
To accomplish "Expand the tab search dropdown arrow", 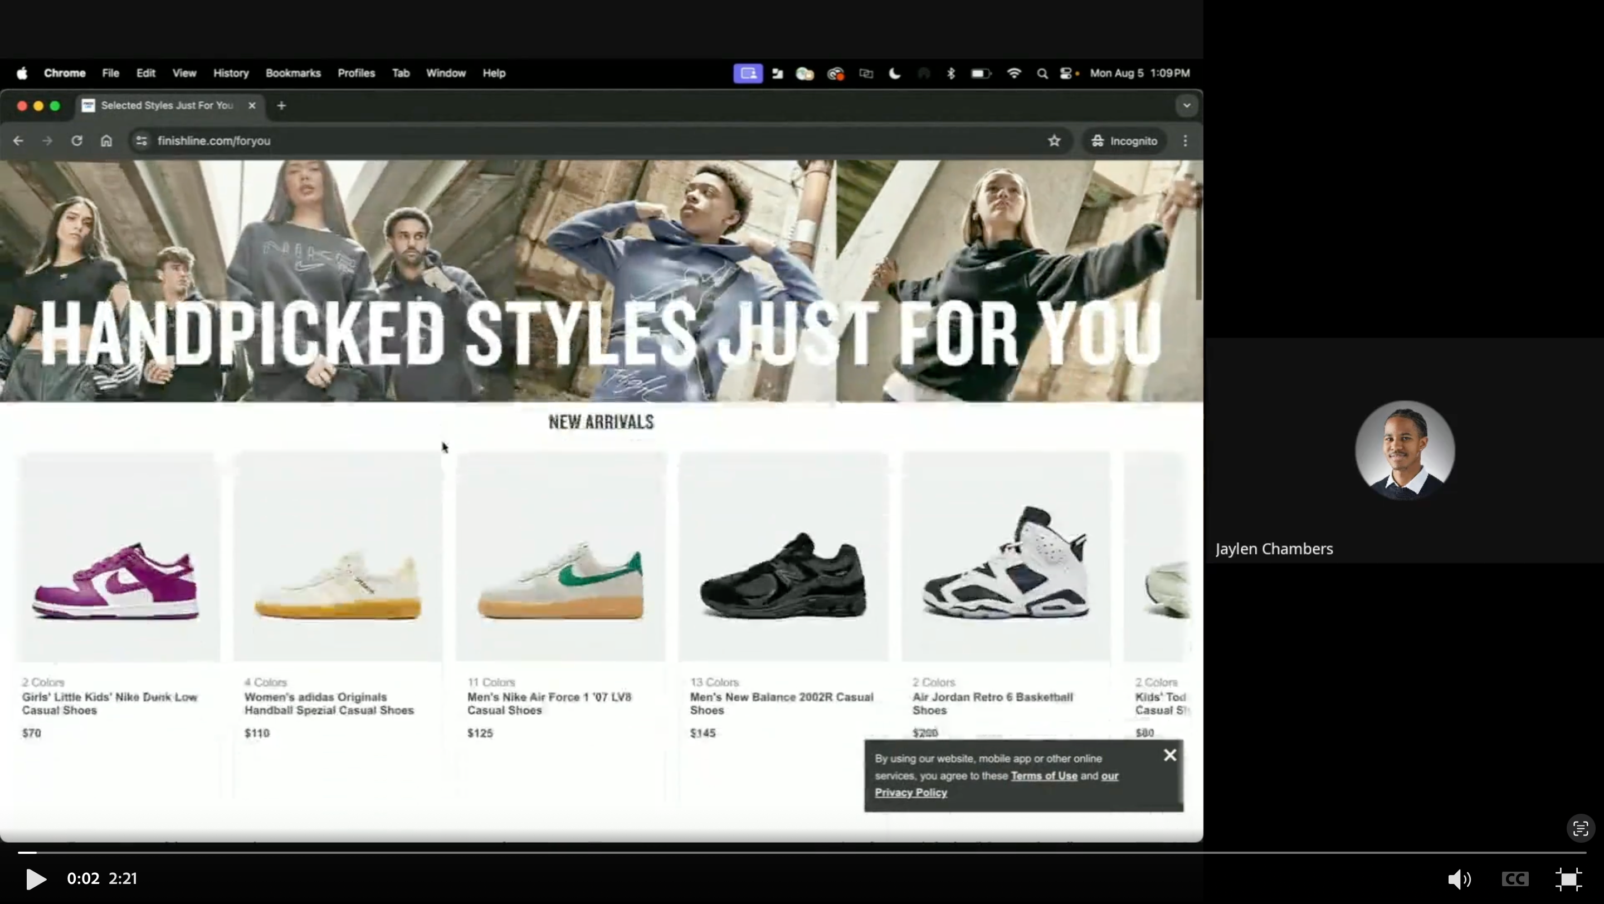I will (1186, 106).
